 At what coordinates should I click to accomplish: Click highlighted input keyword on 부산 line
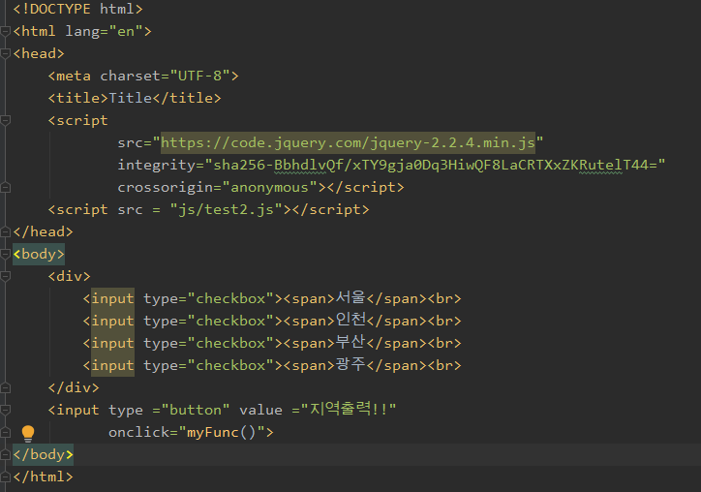(x=112, y=344)
